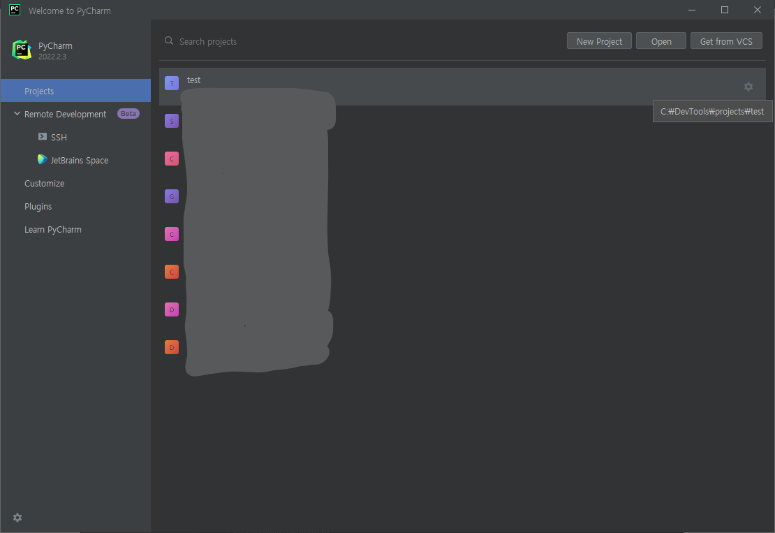Click the gear icon on the test project row
The height and width of the screenshot is (533, 775).
[x=748, y=87]
